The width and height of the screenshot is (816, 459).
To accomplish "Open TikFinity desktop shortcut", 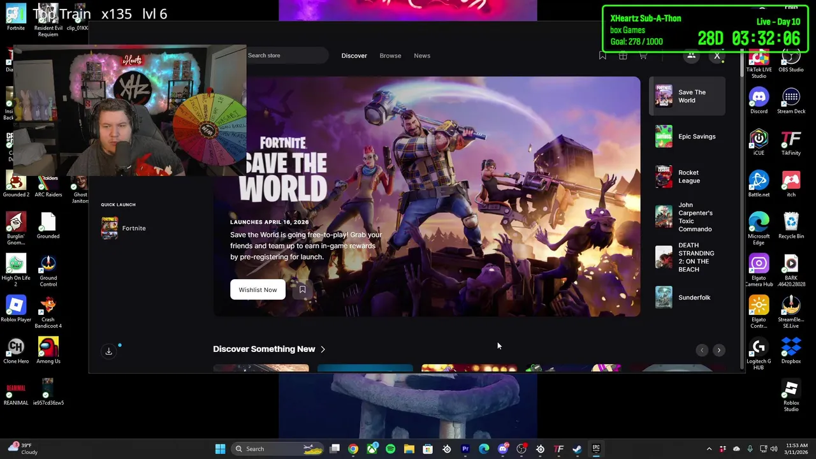I will [x=791, y=143].
